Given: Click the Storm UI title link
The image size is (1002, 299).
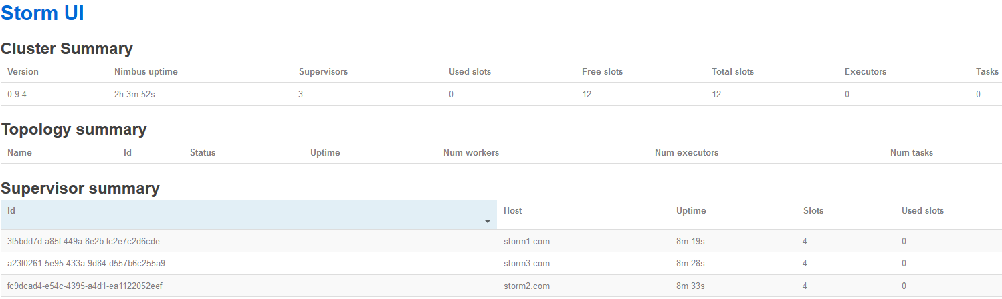Looking at the screenshot, I should pos(43,13).
